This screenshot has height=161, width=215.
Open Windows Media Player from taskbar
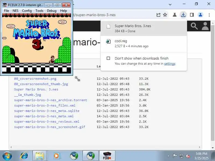click(x=57, y=156)
